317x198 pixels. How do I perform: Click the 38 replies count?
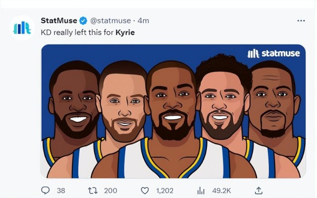pyautogui.click(x=61, y=191)
